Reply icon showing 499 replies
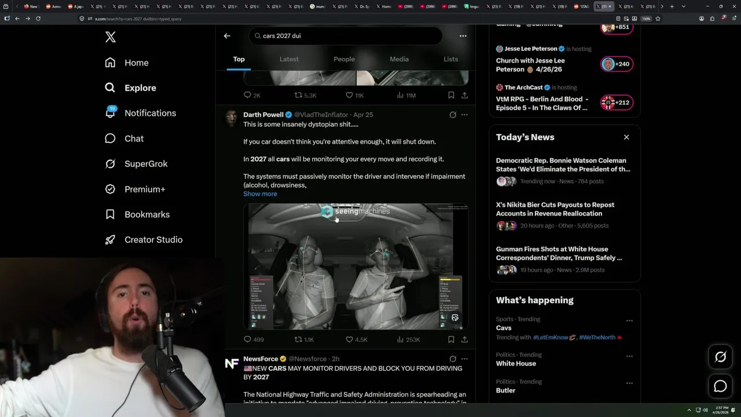Screen dimensions: 741x417 [247, 340]
